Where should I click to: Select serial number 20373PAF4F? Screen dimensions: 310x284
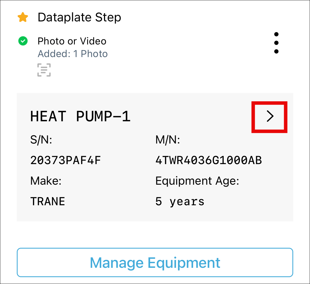tap(65, 160)
